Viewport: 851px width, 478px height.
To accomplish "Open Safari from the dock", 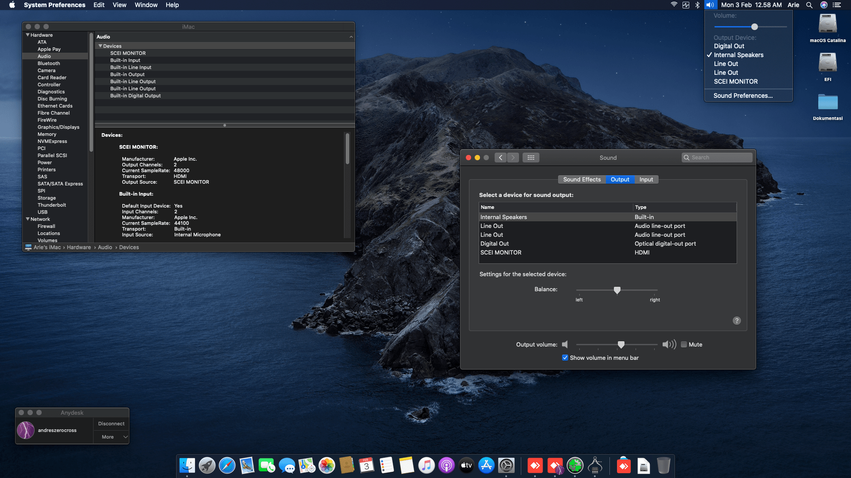I will (x=227, y=466).
